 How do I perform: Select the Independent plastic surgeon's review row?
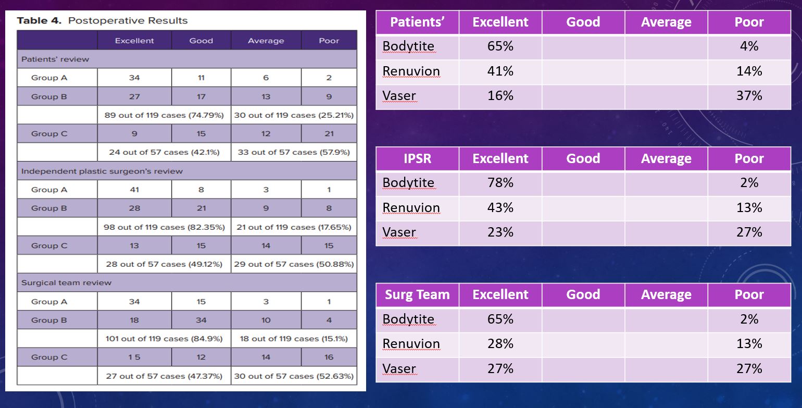click(187, 171)
